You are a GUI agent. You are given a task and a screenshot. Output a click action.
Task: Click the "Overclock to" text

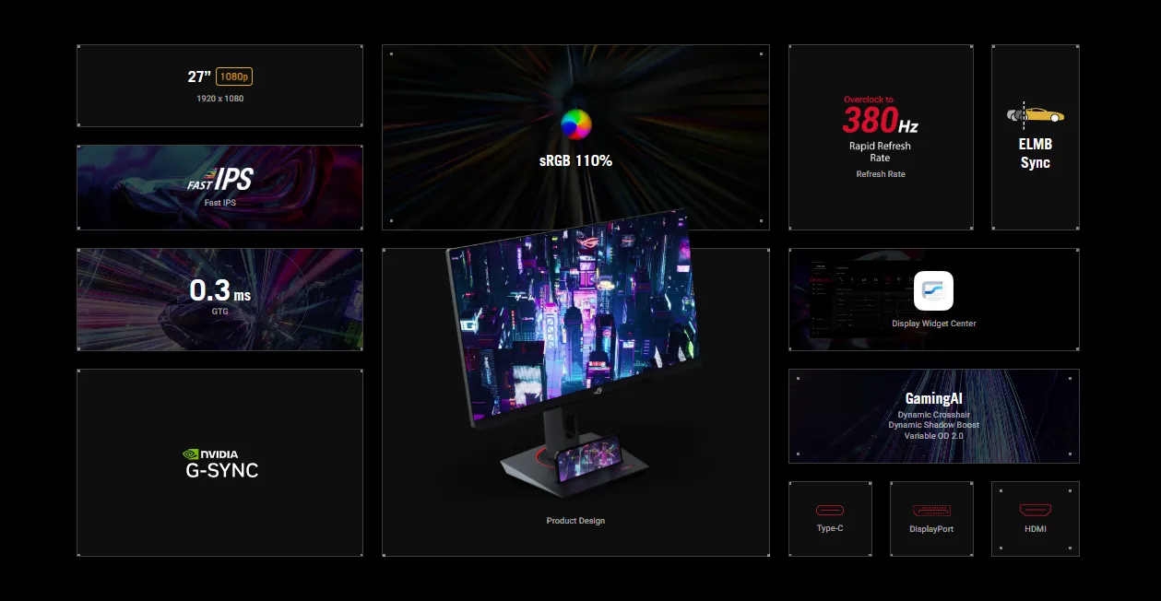pyautogui.click(x=869, y=100)
